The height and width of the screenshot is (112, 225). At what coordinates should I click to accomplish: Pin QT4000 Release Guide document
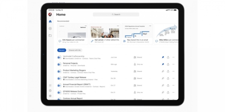tap(163, 92)
